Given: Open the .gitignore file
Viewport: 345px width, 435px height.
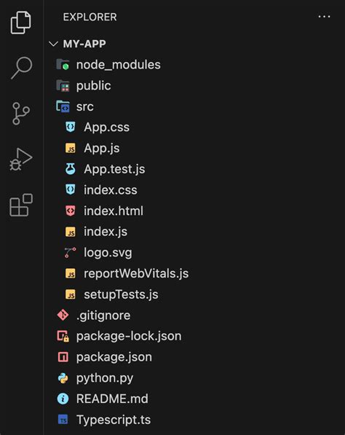Looking at the screenshot, I should point(103,316).
